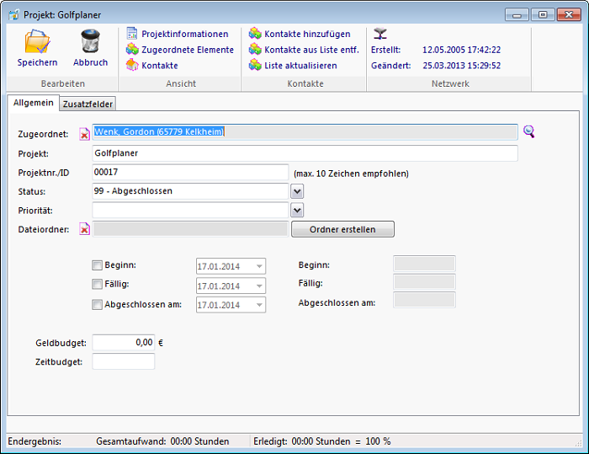Open the Projektinformationen view
The height and width of the screenshot is (454, 589).
(185, 34)
